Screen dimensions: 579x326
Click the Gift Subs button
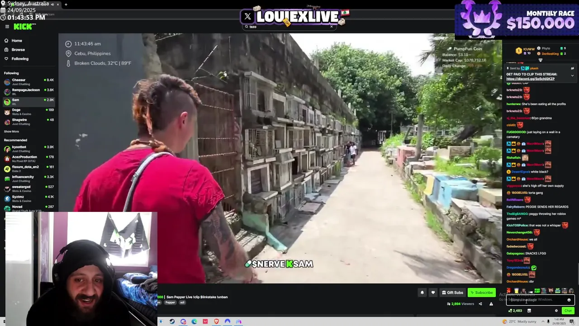pos(452,292)
